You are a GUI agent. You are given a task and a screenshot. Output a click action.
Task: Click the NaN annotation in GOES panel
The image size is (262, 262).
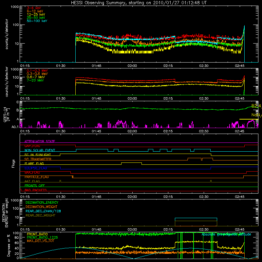pyautogui.click(x=256, y=115)
